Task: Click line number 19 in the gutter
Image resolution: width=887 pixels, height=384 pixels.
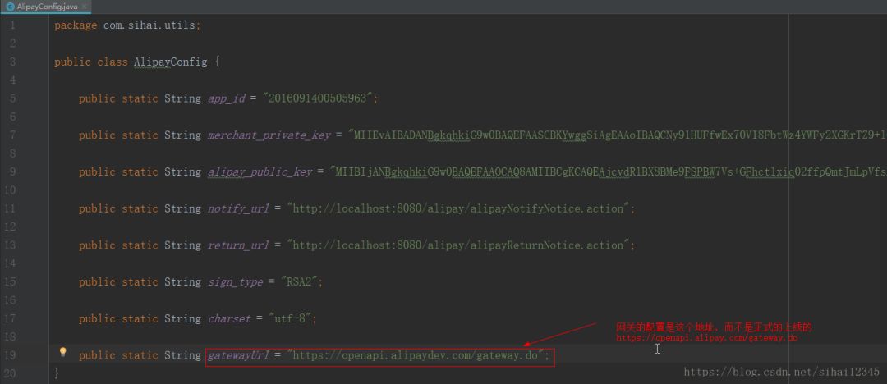Action: (x=10, y=355)
